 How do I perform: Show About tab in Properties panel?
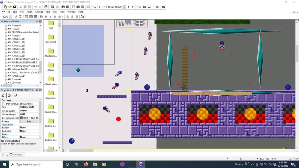(15, 95)
